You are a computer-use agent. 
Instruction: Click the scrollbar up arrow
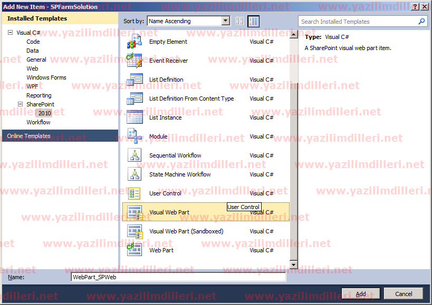pyautogui.click(x=294, y=34)
